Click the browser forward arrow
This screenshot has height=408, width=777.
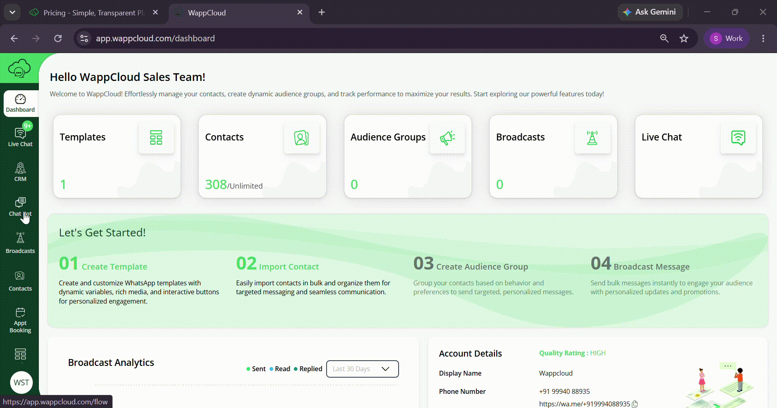[36, 38]
